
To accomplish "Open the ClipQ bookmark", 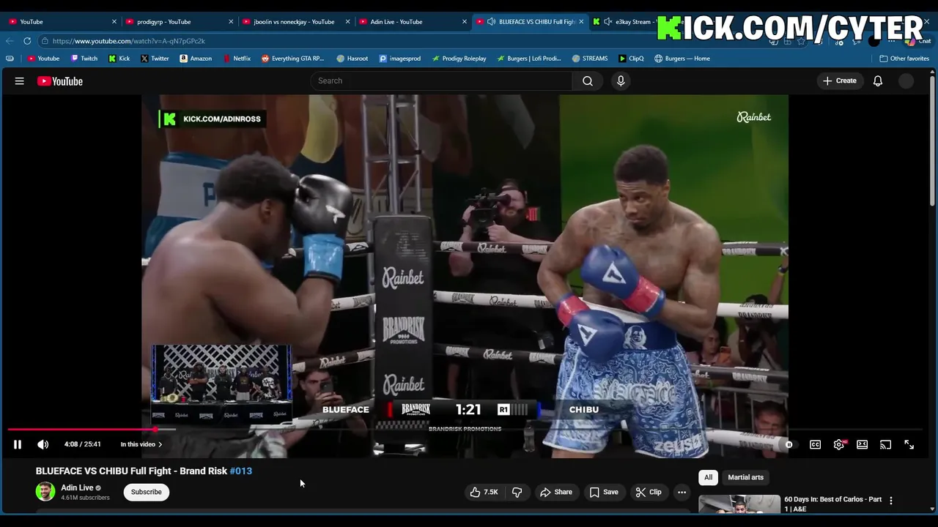I will click(631, 59).
